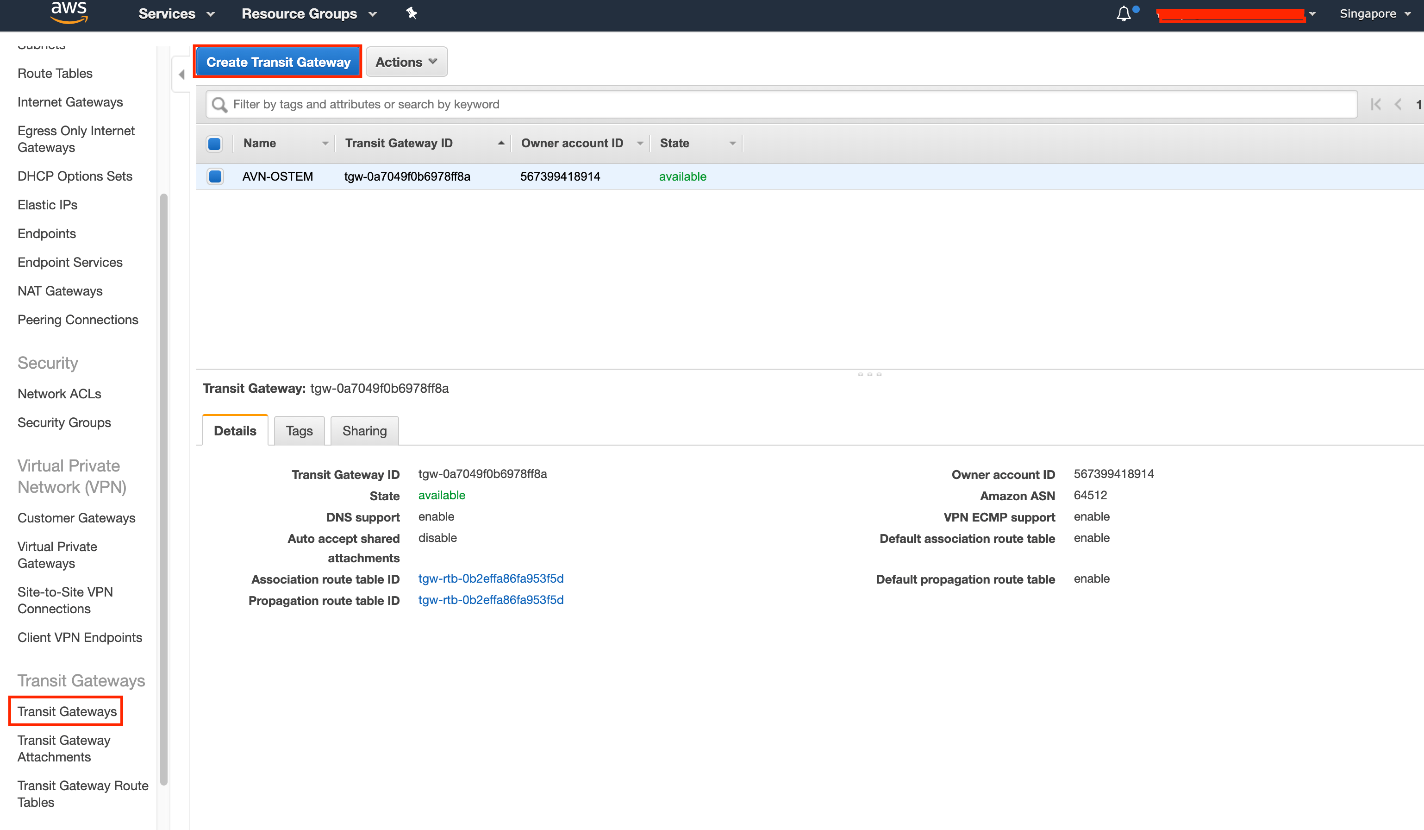Screen dimensions: 1424x830
Task: Click the pin shortcut icon in header
Action: coord(412,13)
